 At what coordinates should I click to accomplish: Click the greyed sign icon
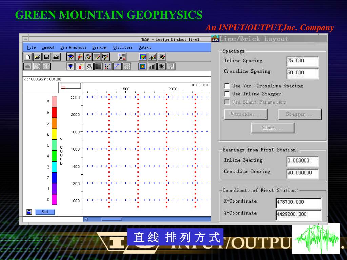[171, 66]
